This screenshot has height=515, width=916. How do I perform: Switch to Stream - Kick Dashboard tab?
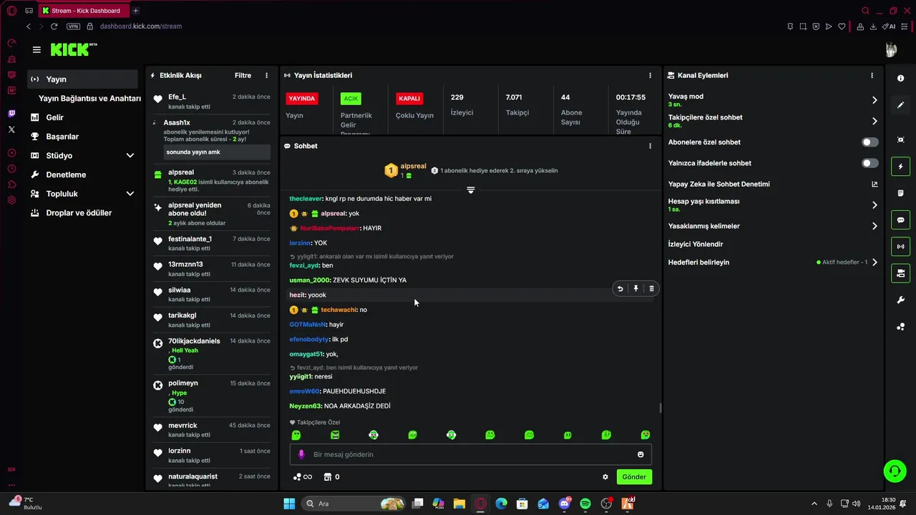[x=84, y=11]
